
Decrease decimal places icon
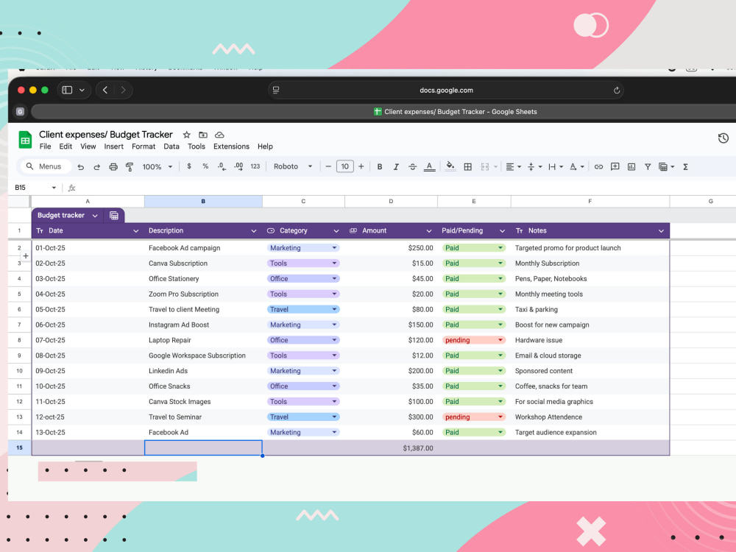tap(222, 166)
